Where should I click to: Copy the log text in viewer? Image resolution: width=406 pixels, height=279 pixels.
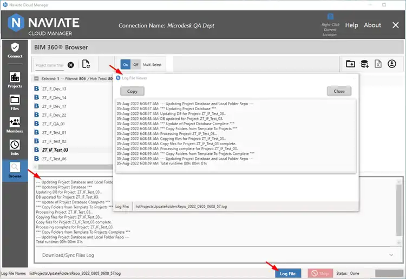point(132,91)
